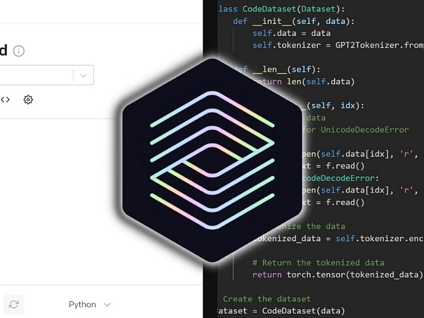This screenshot has width=424, height=318.
Task: Click the 'dataset = CodeDataset(data)' line
Action: [281, 311]
